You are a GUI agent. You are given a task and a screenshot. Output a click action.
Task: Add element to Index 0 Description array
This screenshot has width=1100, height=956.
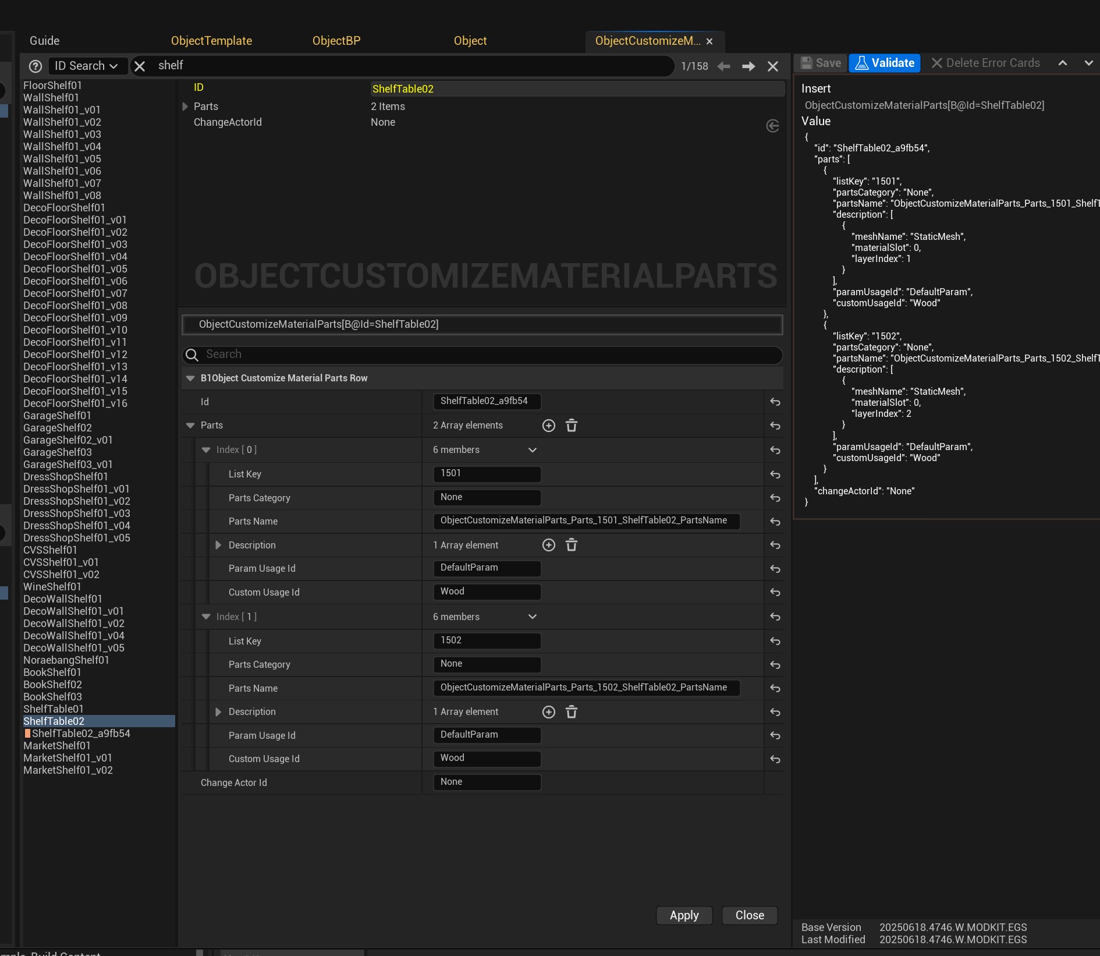click(548, 545)
